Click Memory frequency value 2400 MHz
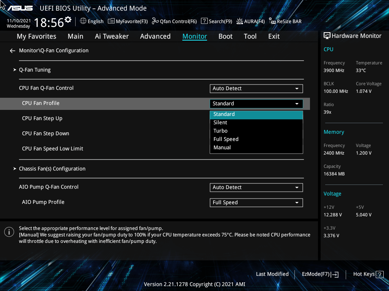 [334, 153]
